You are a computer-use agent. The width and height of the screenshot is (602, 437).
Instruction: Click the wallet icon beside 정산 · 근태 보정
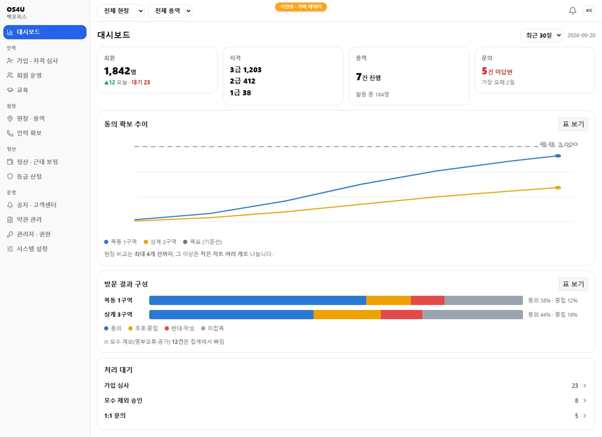tap(10, 162)
